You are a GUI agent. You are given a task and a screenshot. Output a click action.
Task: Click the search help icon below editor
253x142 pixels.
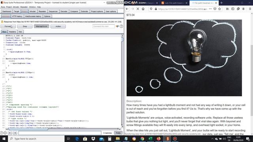click(2, 133)
